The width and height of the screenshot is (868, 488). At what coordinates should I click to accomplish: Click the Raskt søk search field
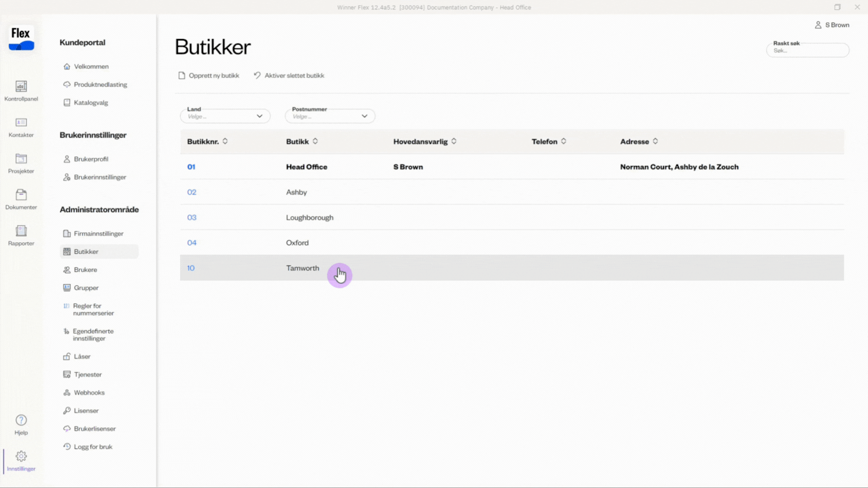click(807, 51)
